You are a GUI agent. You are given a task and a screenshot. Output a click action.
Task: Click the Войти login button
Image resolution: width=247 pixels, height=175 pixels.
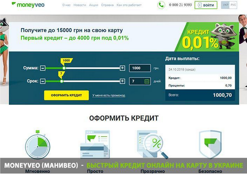point(206,5)
